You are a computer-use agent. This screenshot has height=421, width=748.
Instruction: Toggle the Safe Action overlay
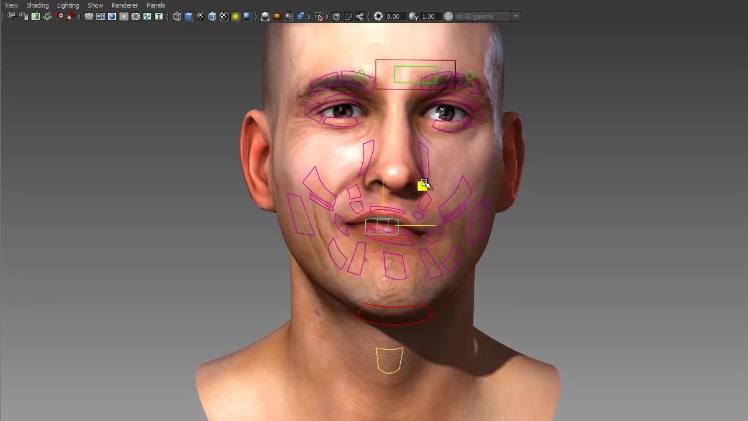[x=147, y=16]
